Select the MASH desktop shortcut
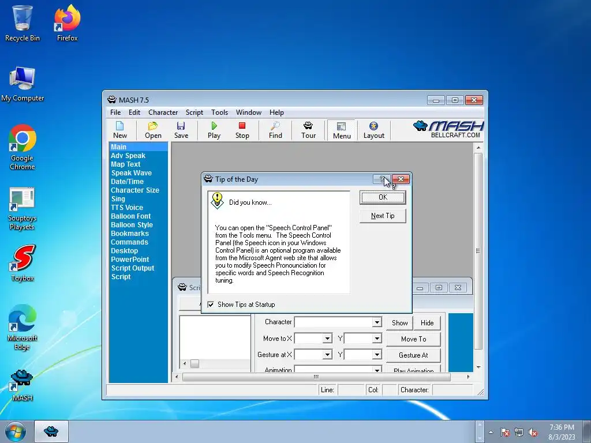The image size is (591, 443). (x=22, y=385)
